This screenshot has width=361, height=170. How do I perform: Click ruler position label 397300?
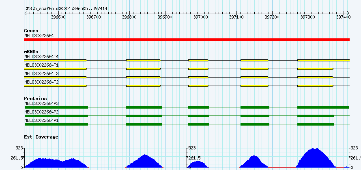308,17
